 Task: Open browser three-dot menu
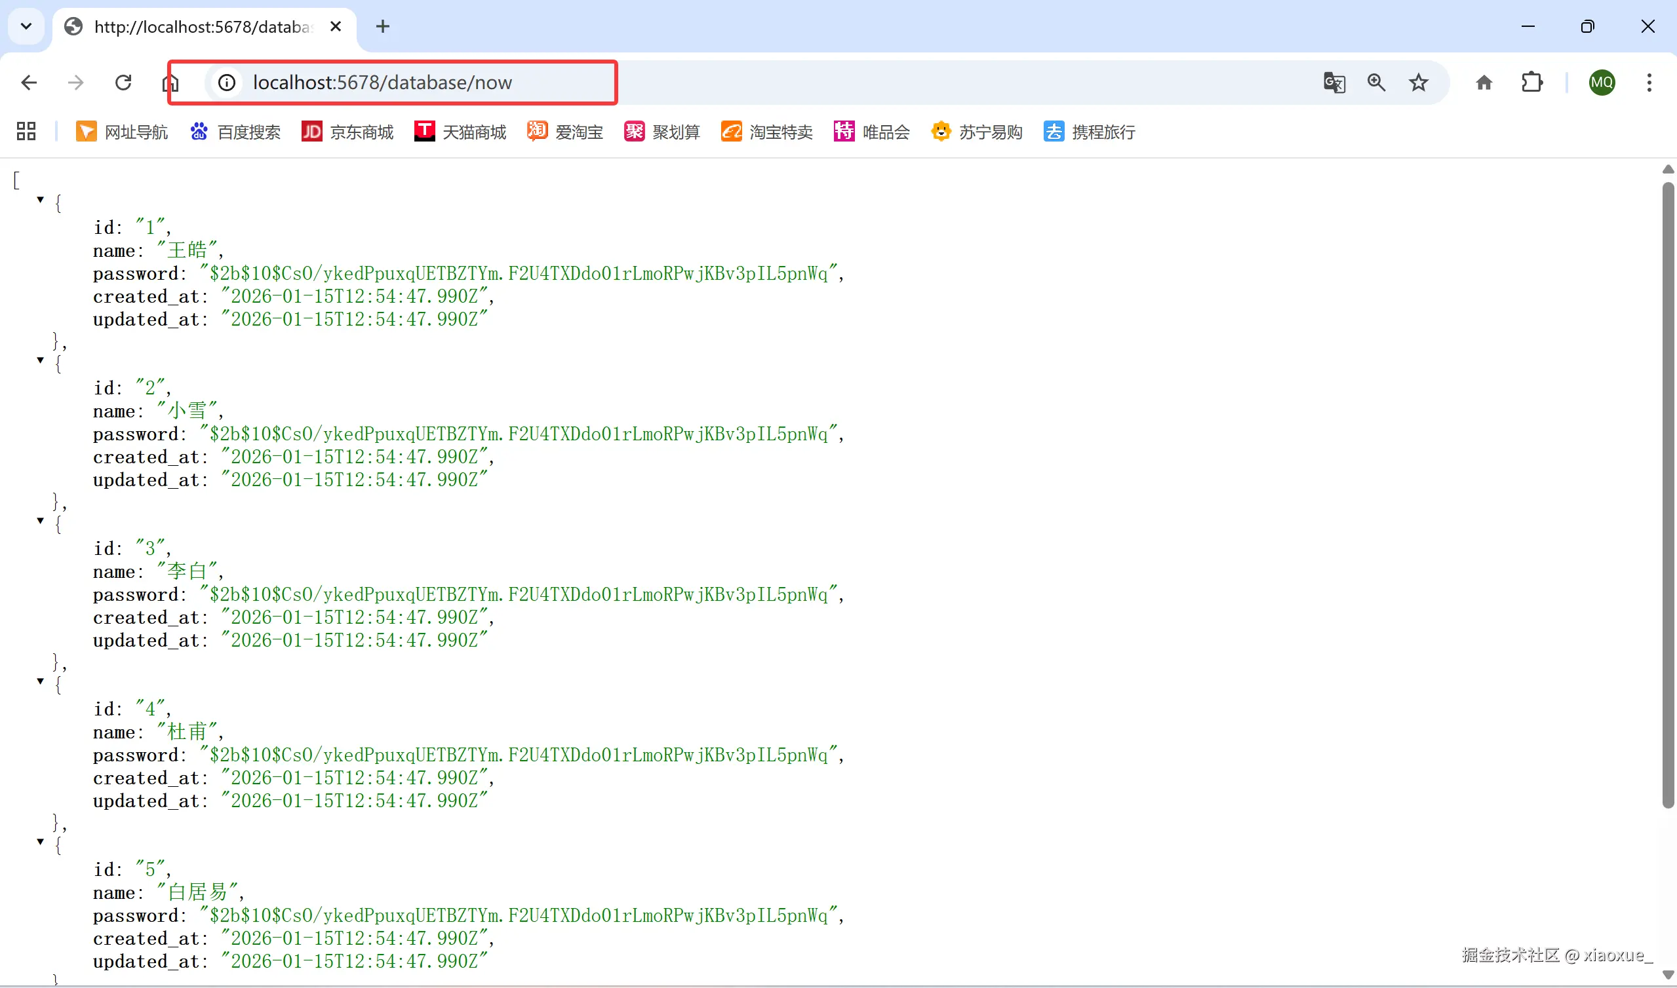(x=1648, y=83)
